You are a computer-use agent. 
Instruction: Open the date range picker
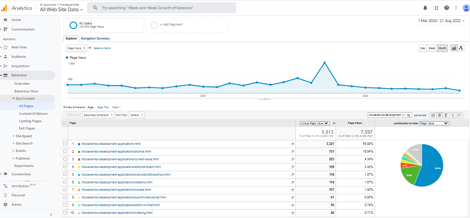[441, 21]
